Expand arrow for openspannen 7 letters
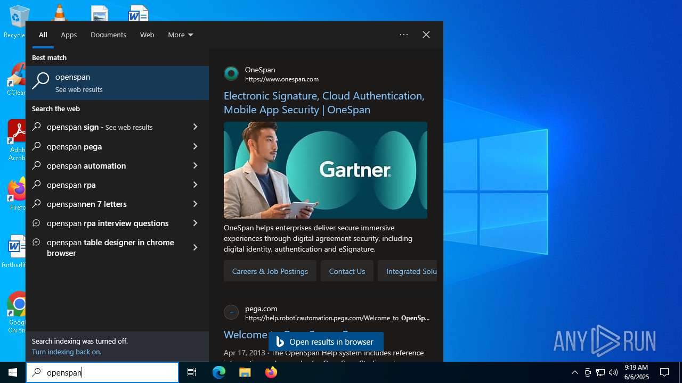The height and width of the screenshot is (383, 682). (195, 204)
